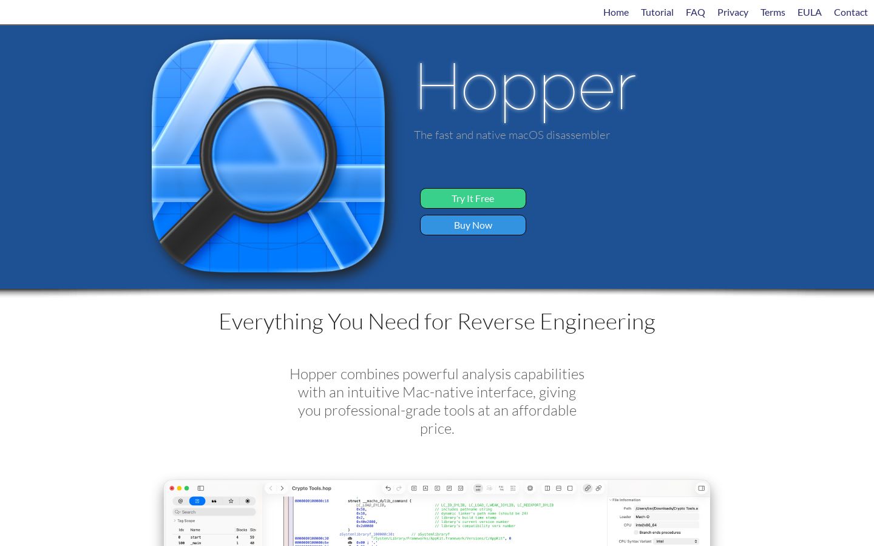Viewport: 874px width, 546px height.
Task: Select the '_main' procedure row
Action: coord(214,543)
